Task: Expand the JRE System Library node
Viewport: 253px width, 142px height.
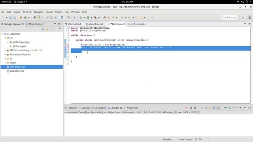Action: tap(5, 50)
